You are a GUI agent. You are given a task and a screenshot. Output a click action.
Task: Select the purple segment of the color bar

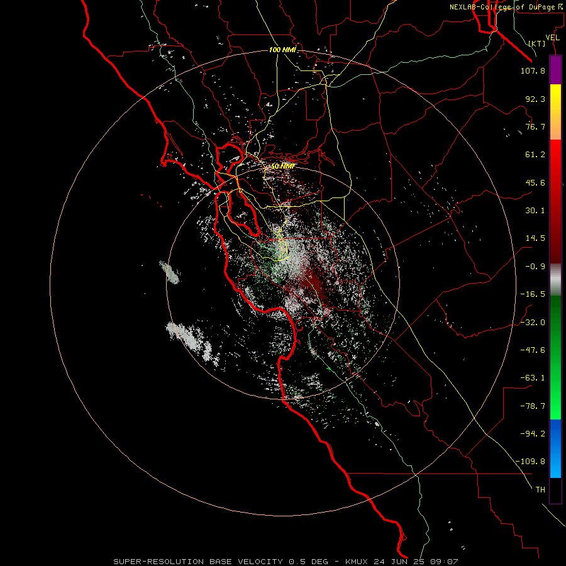[555, 70]
